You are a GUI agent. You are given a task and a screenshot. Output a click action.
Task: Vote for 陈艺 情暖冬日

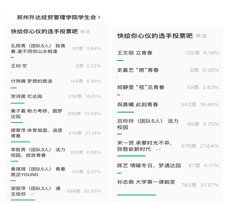click(x=149, y=165)
